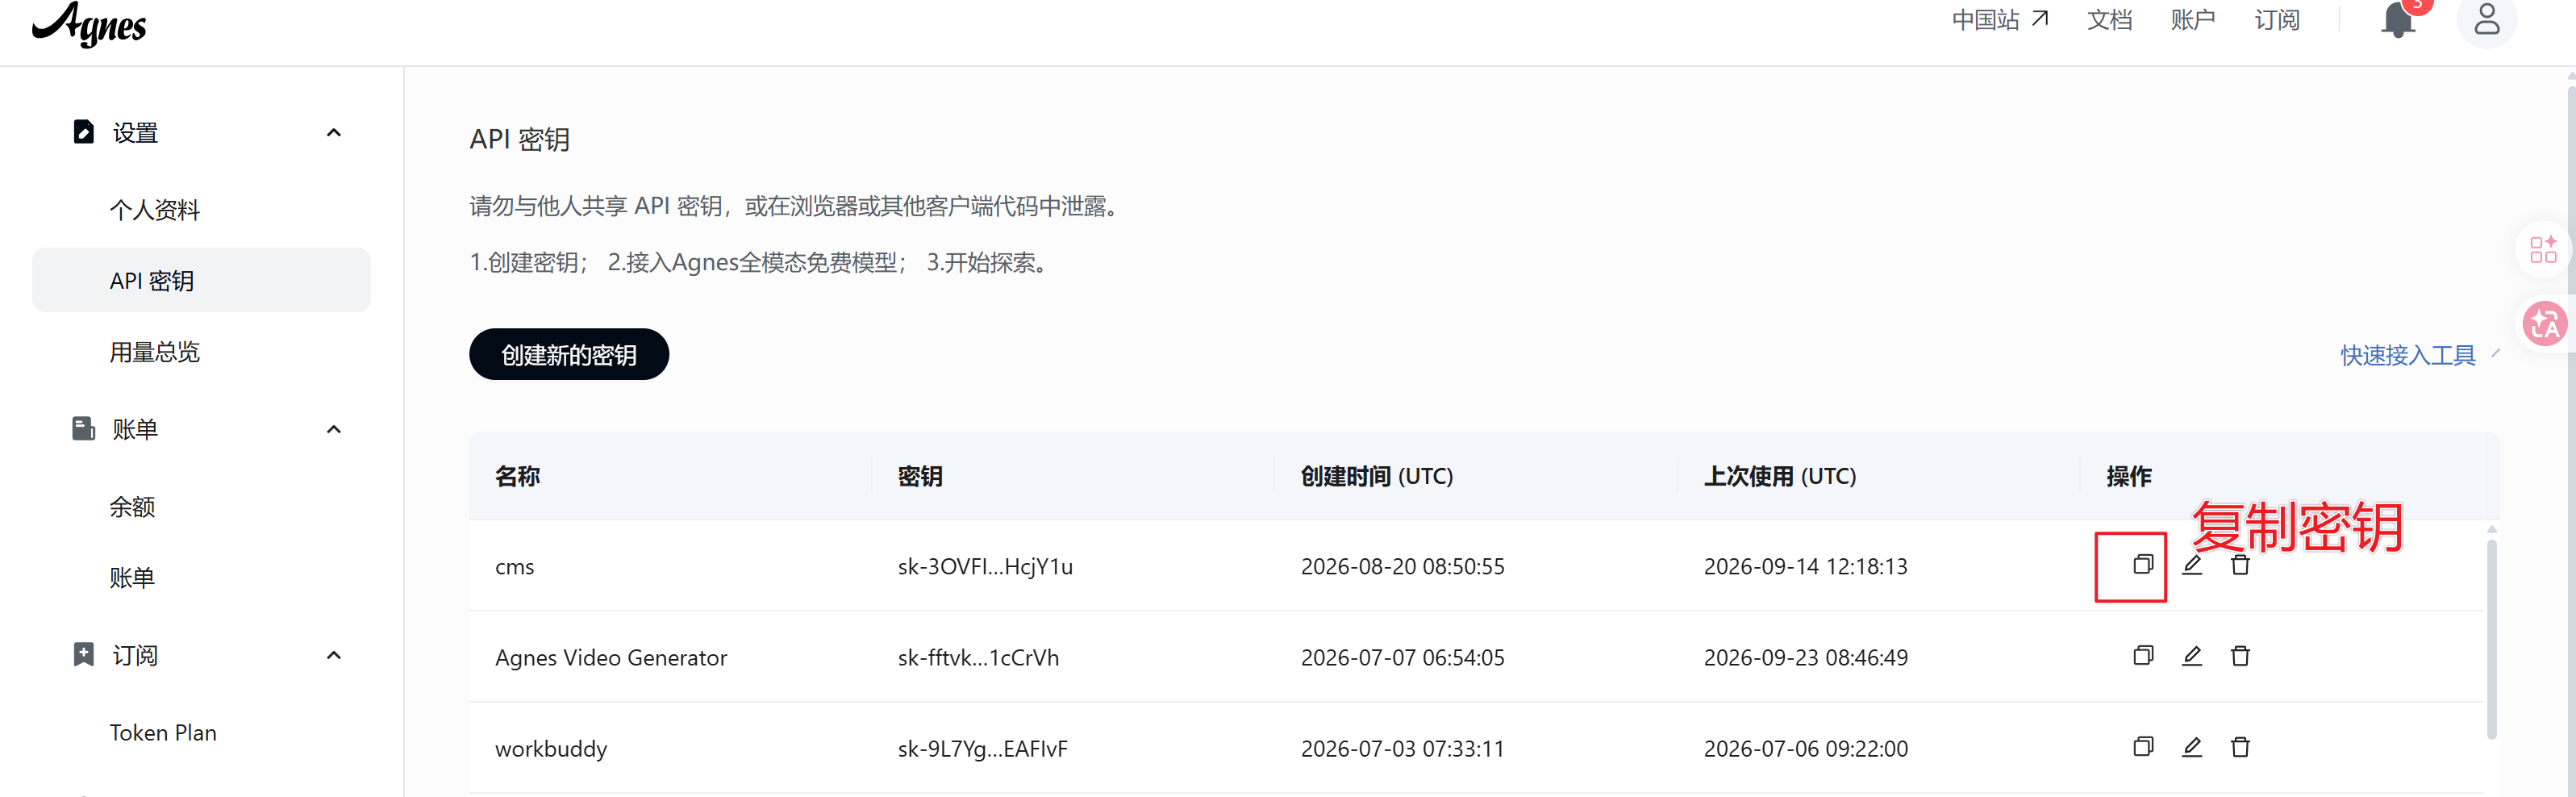The image size is (2576, 797).
Task: Delete the workbuddy key
Action: [x=2240, y=747]
